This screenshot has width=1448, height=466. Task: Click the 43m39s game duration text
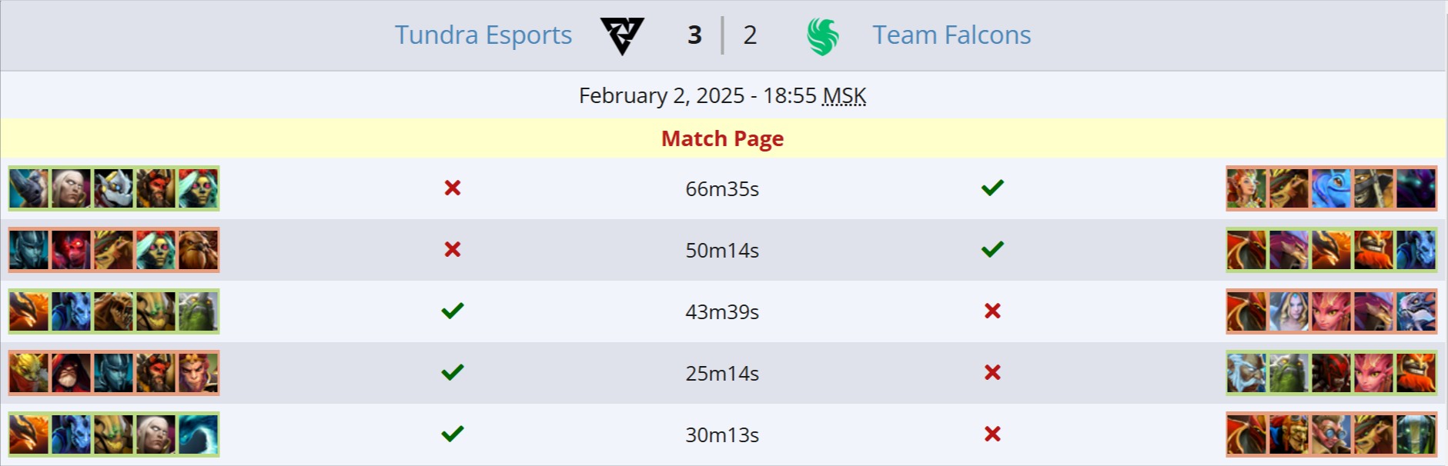(x=722, y=311)
